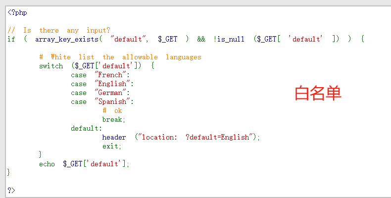Click the exit; statement
The width and height of the screenshot is (391, 198).
coord(112,146)
